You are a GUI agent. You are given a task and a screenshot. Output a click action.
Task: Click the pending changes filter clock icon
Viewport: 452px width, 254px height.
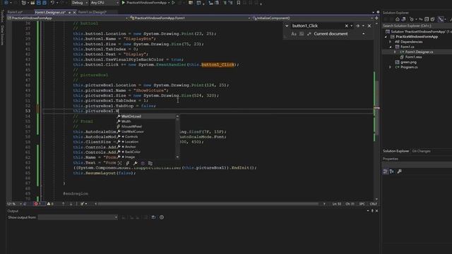pos(411,19)
